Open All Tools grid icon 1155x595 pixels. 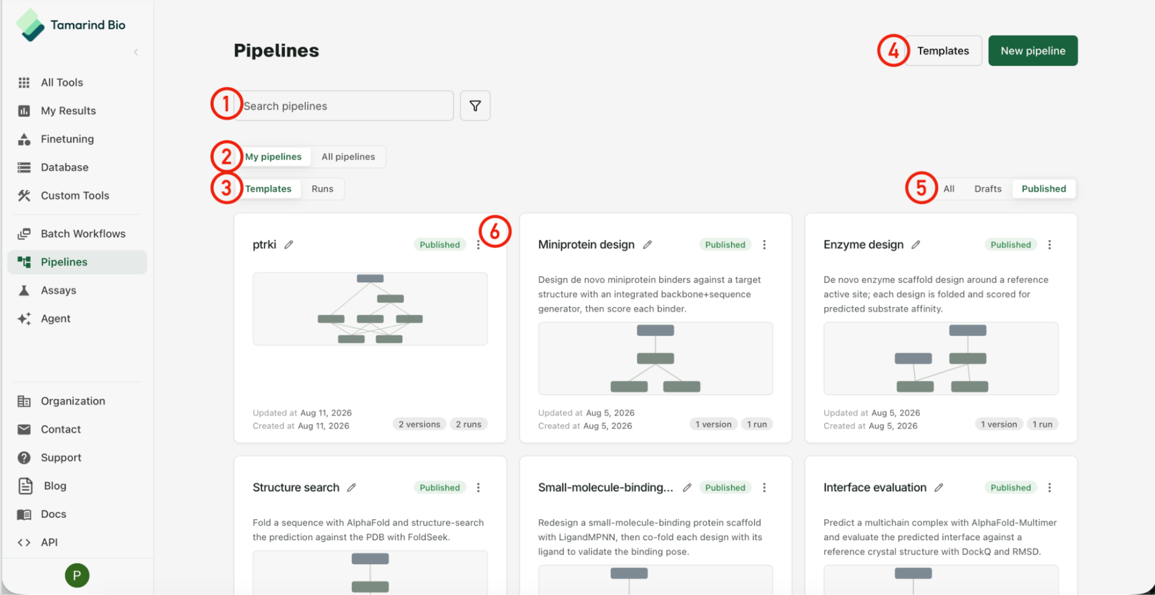pyautogui.click(x=24, y=83)
